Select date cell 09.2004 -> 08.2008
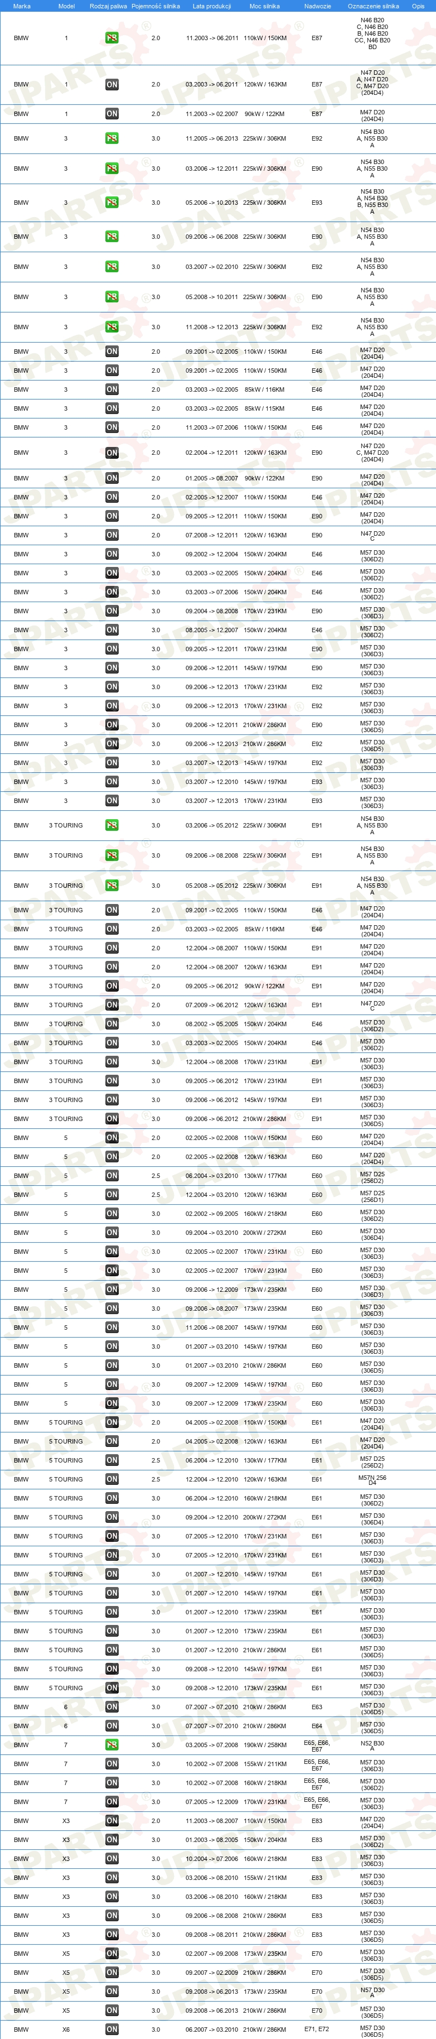 click(212, 611)
